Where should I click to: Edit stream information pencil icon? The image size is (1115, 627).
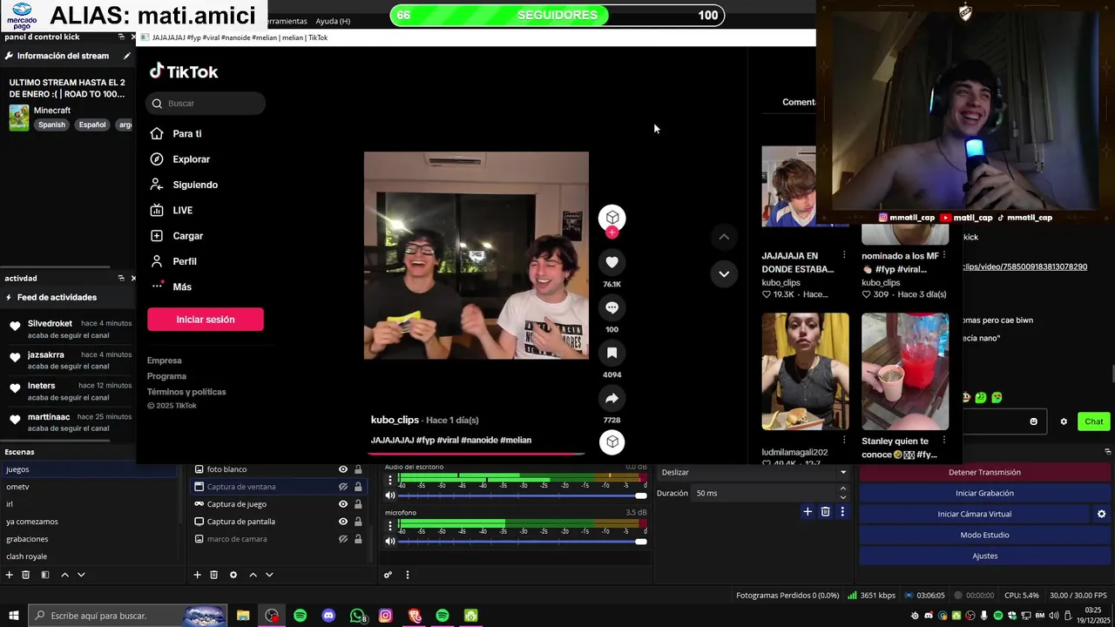point(126,56)
